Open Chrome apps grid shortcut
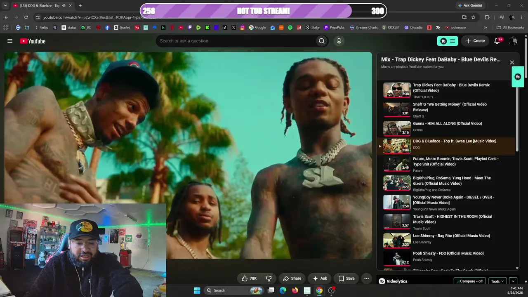This screenshot has width=528, height=297. click(x=5, y=28)
